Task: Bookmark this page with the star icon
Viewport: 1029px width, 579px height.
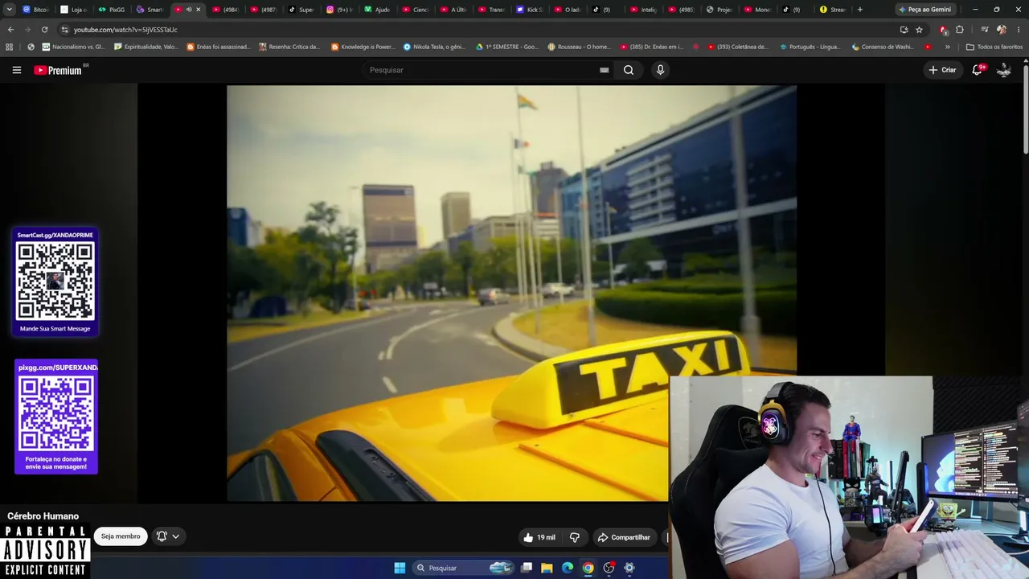Action: [x=919, y=30]
